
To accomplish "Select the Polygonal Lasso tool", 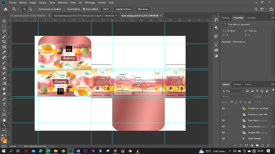I will pyautogui.click(x=4, y=31).
